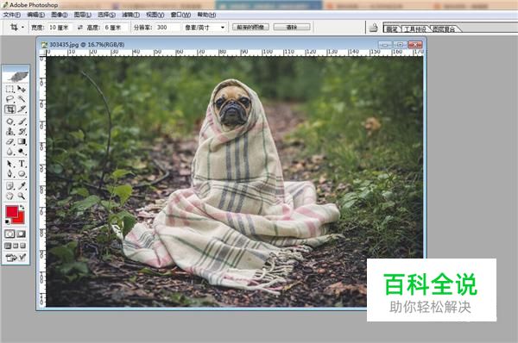
Task: Select the Gradient tool
Action: (x=22, y=142)
